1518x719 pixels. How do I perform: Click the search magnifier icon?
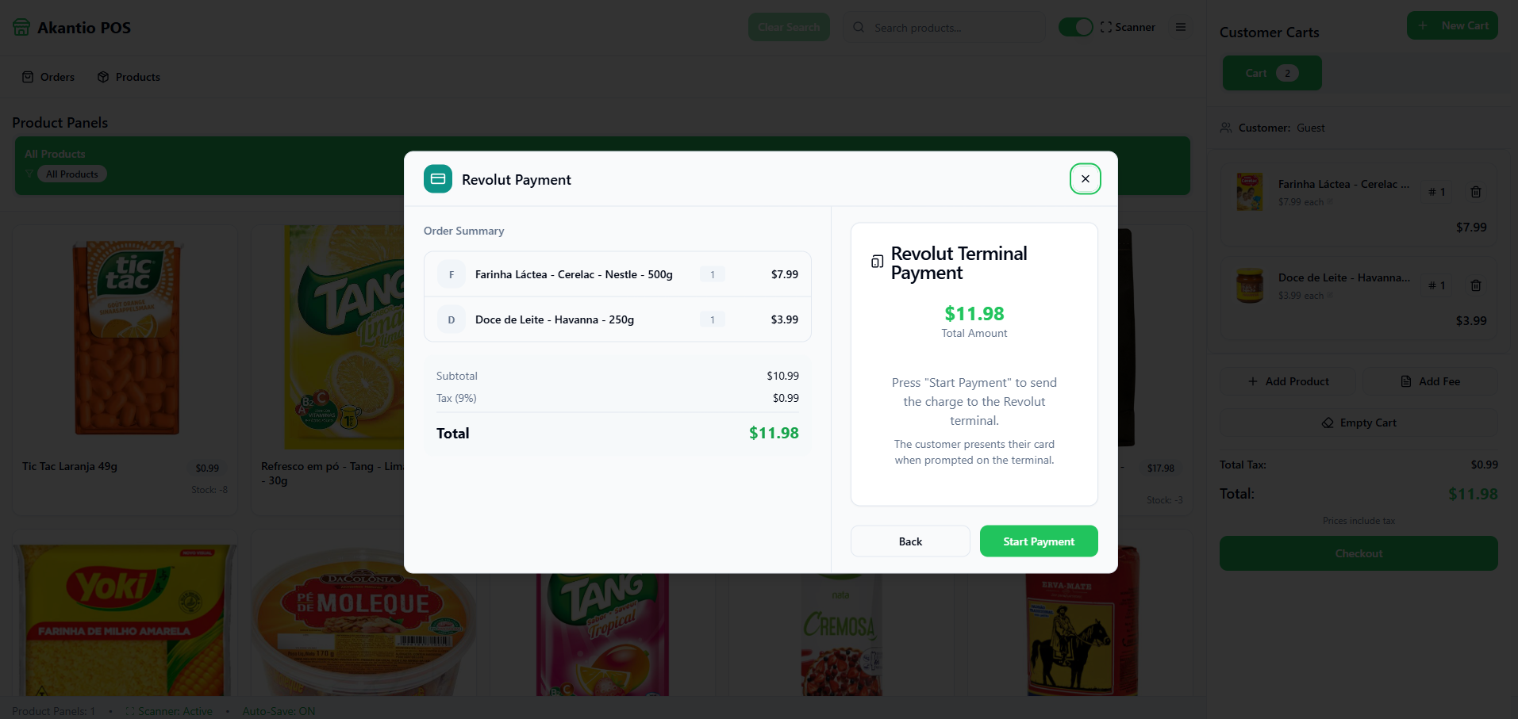pos(859,27)
